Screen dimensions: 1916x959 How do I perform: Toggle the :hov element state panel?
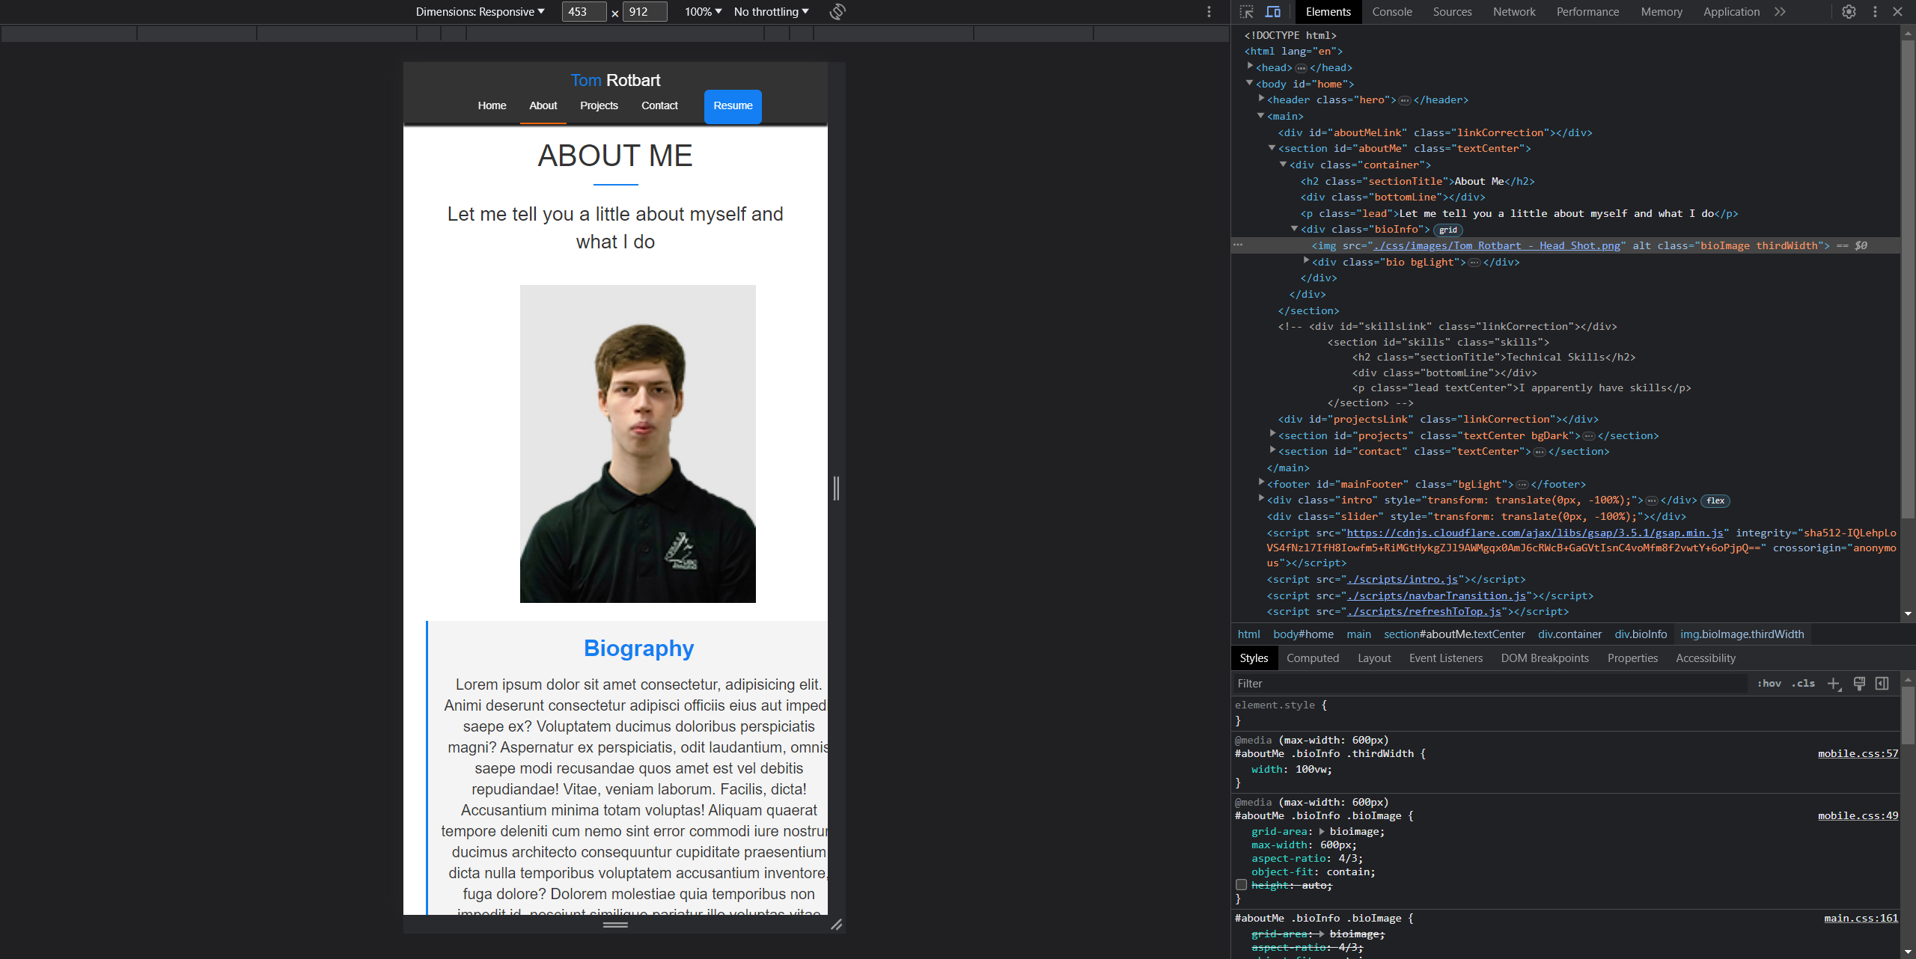pyautogui.click(x=1769, y=684)
